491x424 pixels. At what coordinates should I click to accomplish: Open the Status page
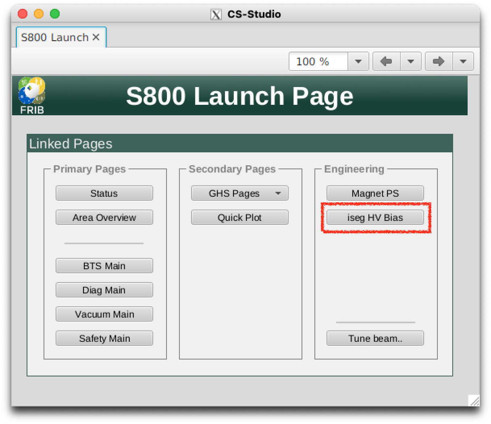click(x=104, y=193)
